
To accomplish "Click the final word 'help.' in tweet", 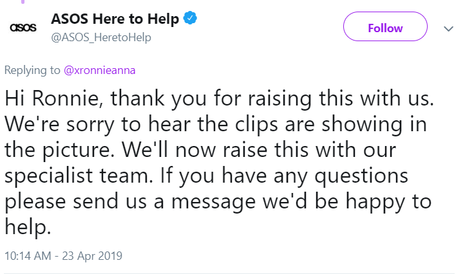I will 28,226.
